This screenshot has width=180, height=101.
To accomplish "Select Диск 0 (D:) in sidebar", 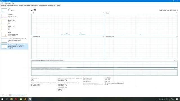I will point(14,22).
